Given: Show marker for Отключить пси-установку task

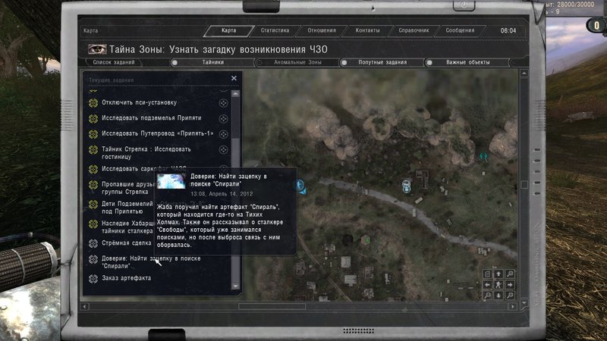Looking at the screenshot, I should [x=223, y=102].
